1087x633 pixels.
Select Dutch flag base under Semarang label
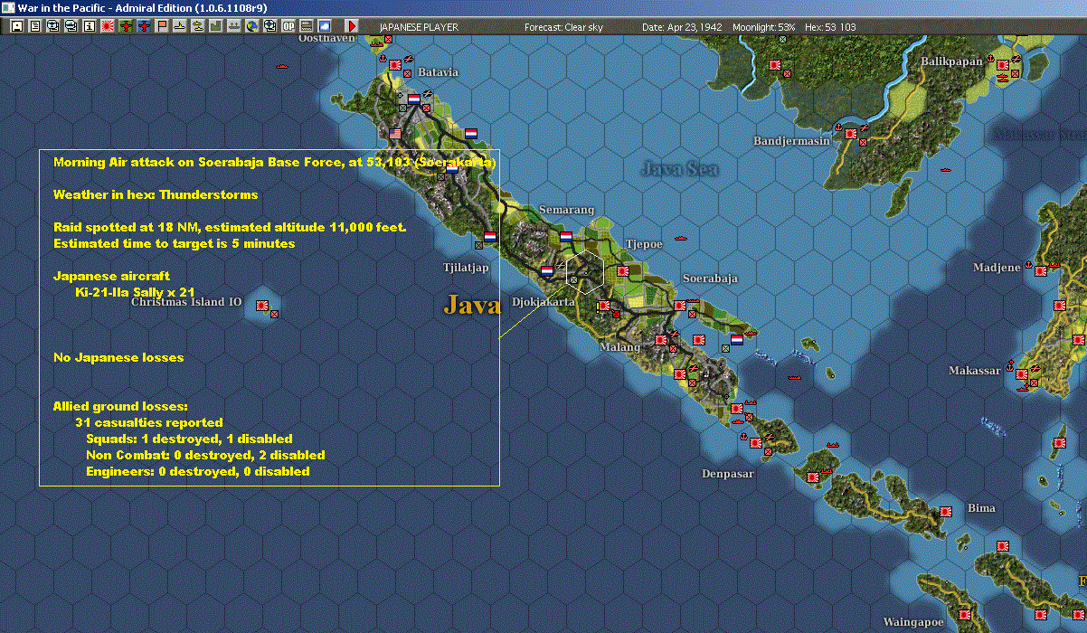click(x=566, y=237)
